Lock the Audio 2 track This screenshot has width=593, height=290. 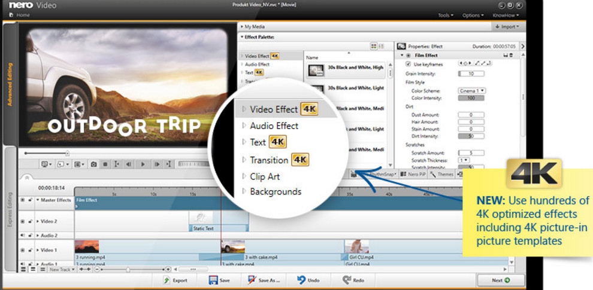pos(30,235)
